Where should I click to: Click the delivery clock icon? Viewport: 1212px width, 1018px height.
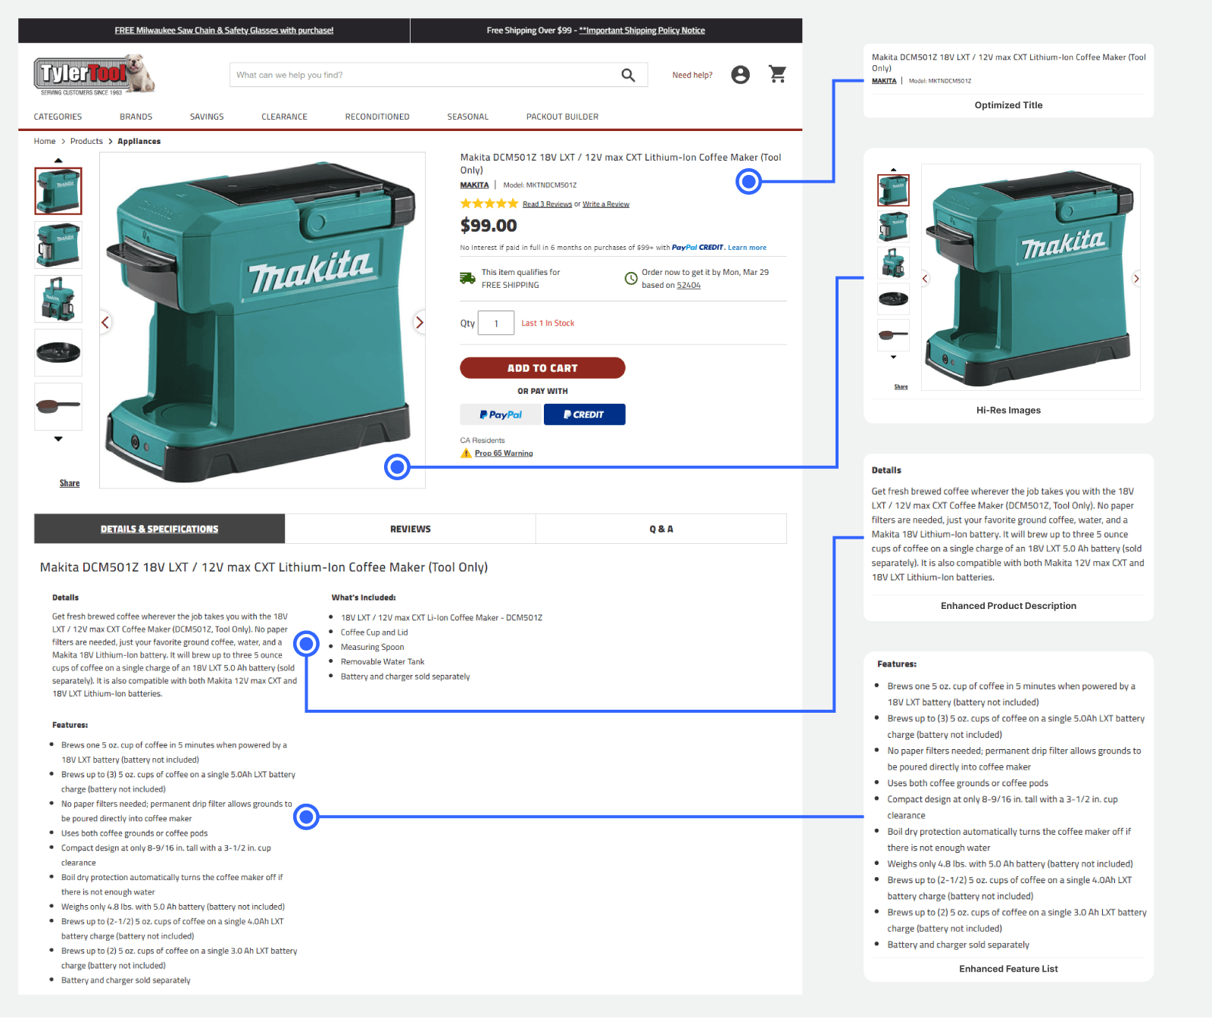click(x=630, y=278)
